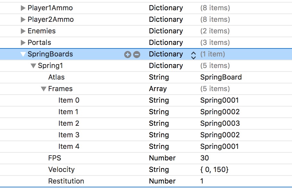292x188 pixels.
Task: Click the Velocity value { 0, 150}
Action: 214,170
